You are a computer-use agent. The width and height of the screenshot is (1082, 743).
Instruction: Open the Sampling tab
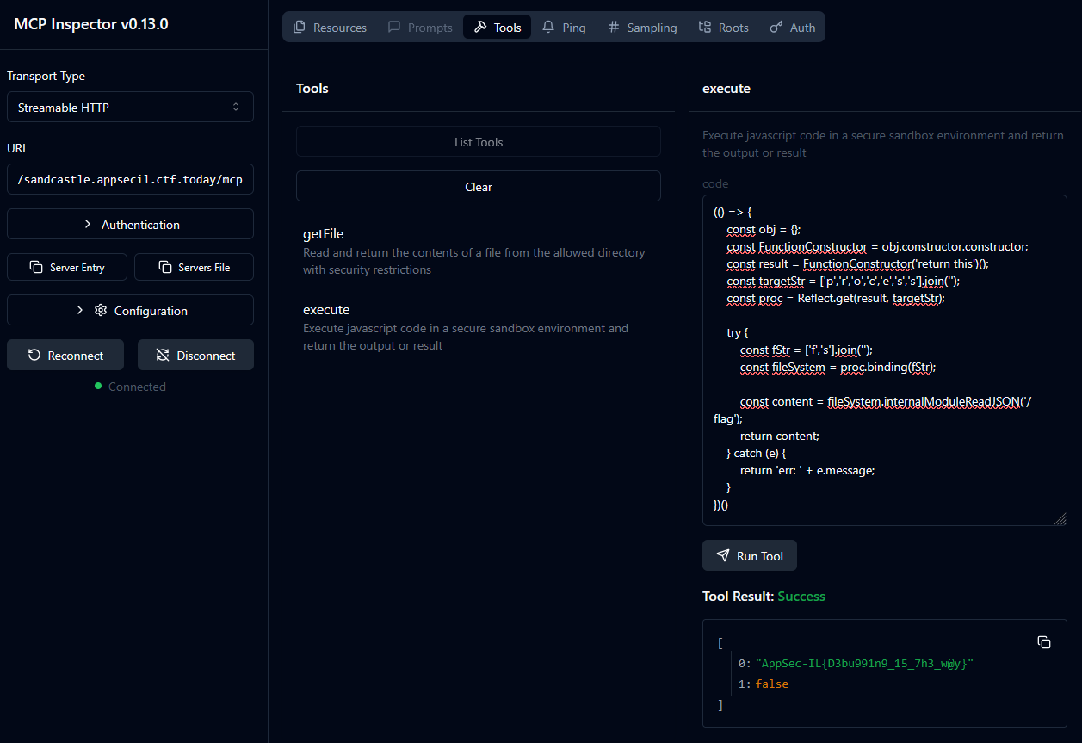[x=642, y=28]
